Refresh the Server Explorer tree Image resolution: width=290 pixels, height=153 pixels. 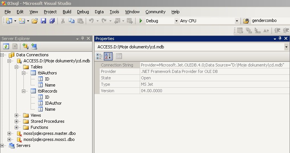coord(6,46)
